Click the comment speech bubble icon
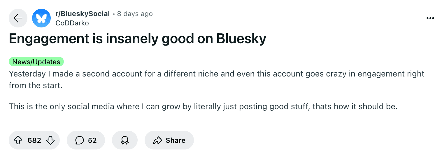This screenshot has height=160, width=442. tap(79, 140)
